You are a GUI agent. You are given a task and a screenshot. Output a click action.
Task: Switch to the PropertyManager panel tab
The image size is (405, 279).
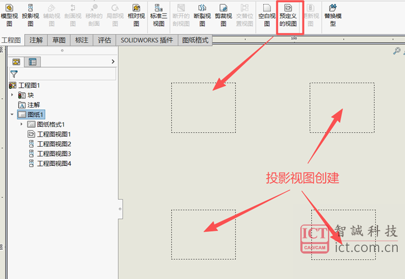coord(32,62)
